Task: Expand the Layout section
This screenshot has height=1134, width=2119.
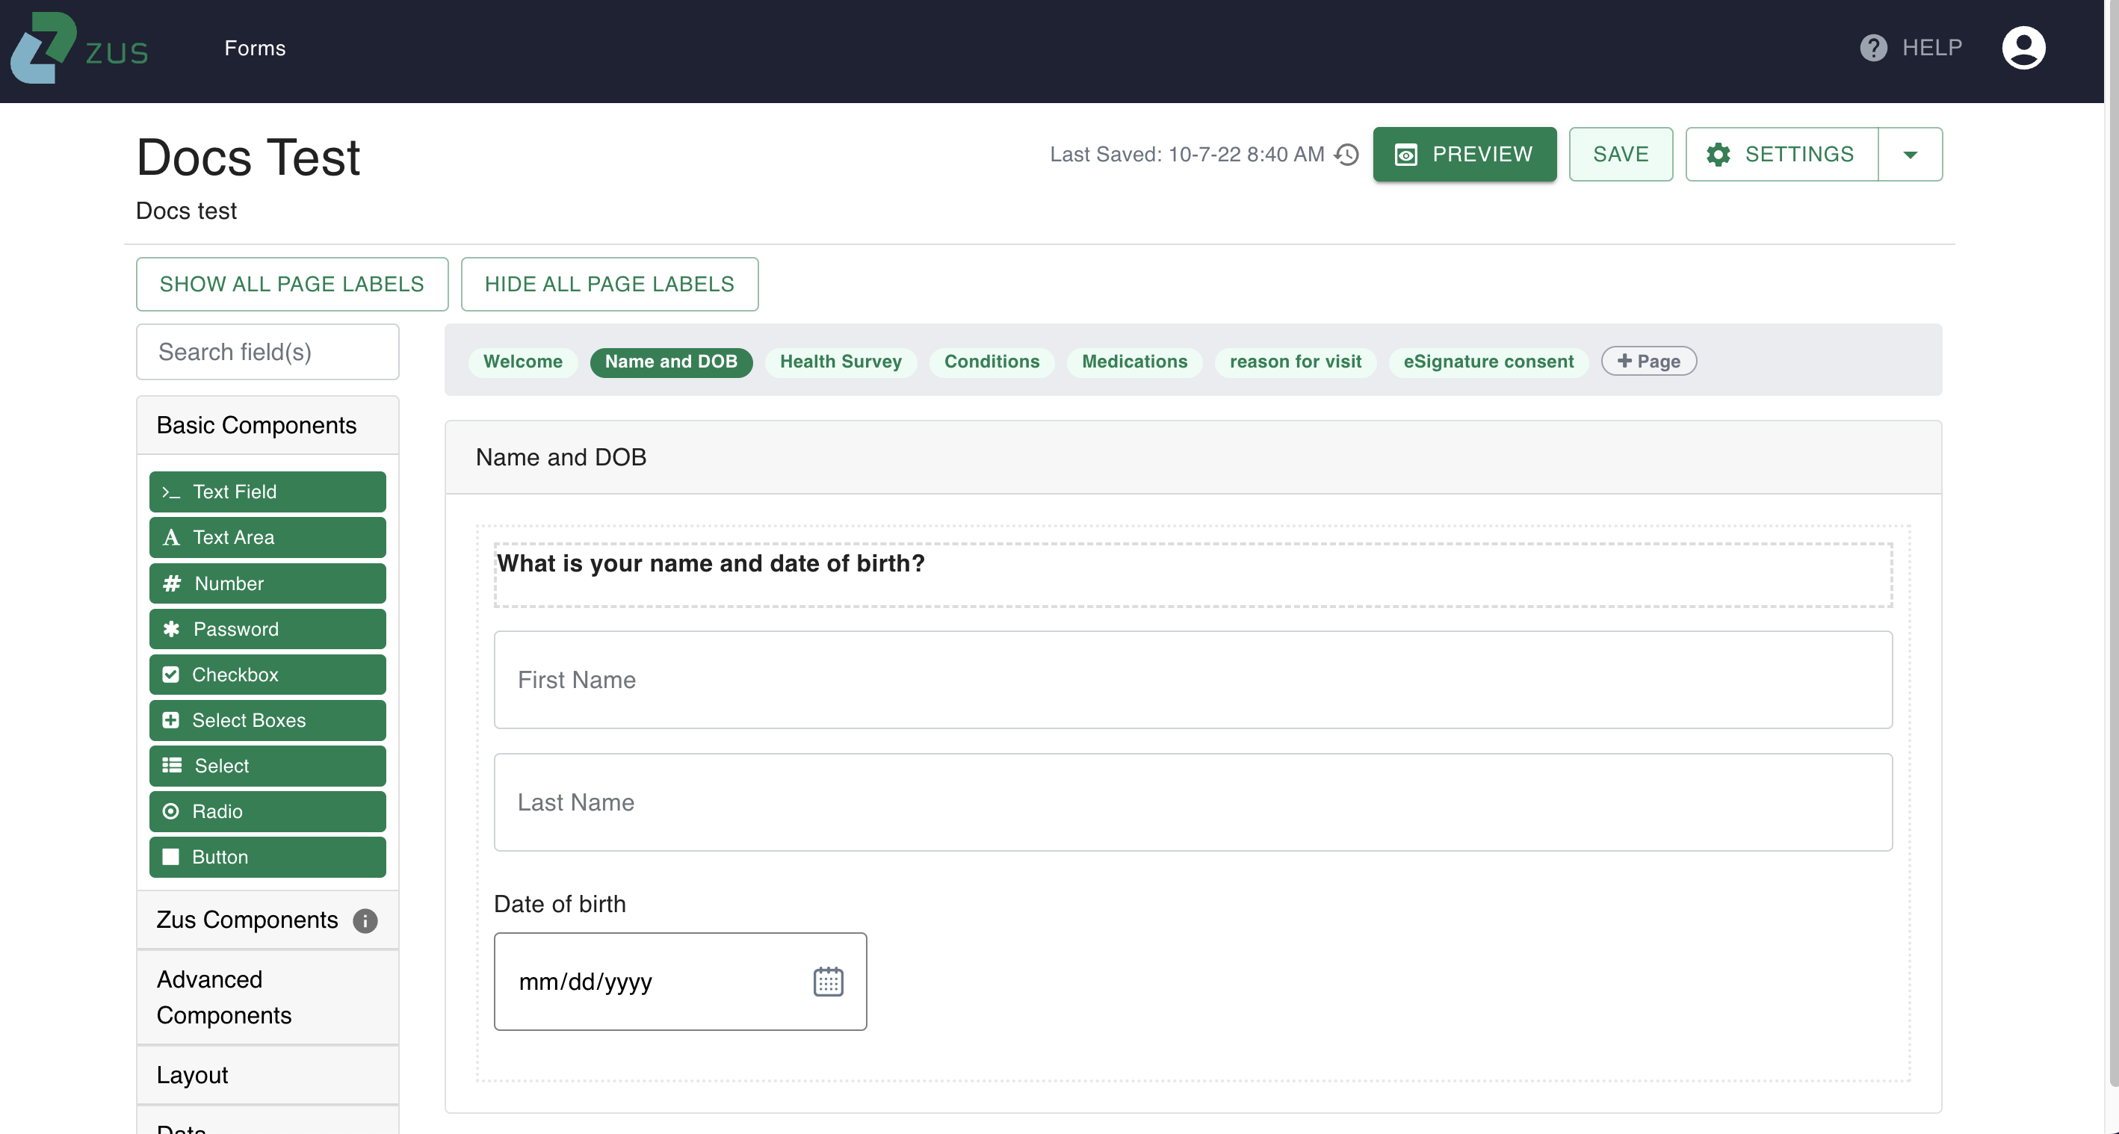Action: point(267,1075)
